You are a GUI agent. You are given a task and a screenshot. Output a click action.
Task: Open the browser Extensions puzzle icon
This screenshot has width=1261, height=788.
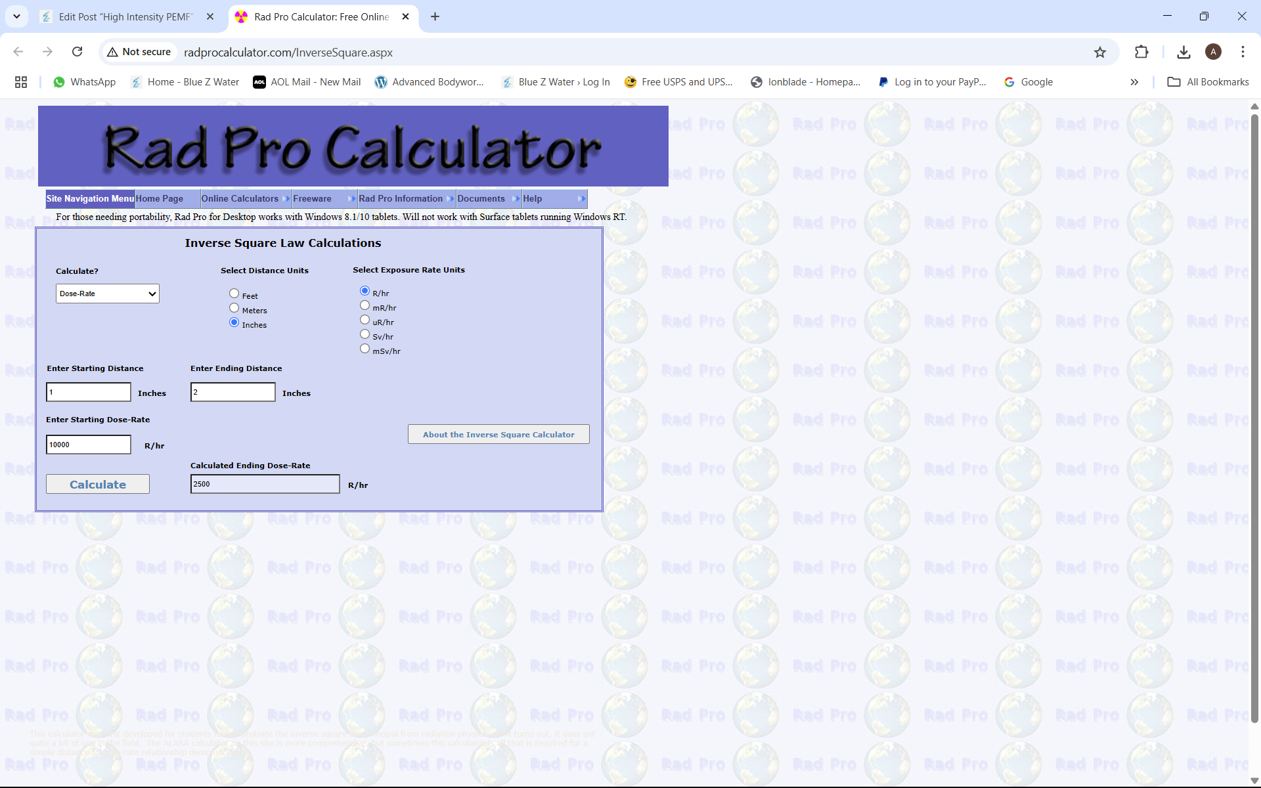(x=1141, y=52)
